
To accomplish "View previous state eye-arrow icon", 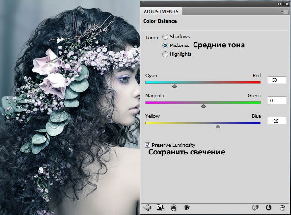I will (x=256, y=208).
